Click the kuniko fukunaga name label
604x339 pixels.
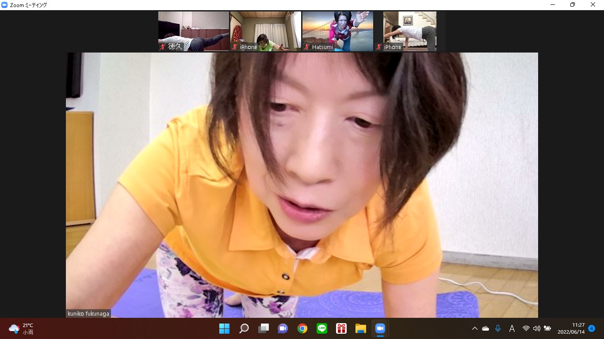pos(88,313)
